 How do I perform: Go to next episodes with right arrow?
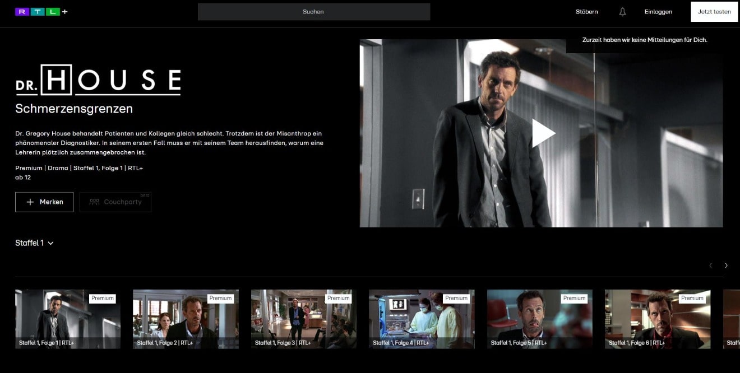click(x=726, y=265)
